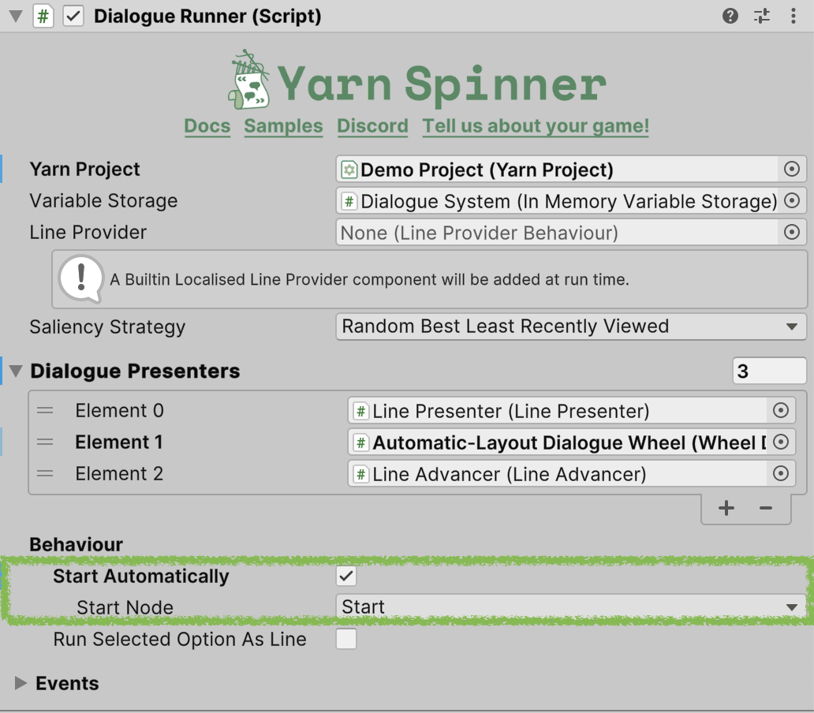The height and width of the screenshot is (713, 814).
Task: Click the Dialogue Presenters size field
Action: click(768, 371)
